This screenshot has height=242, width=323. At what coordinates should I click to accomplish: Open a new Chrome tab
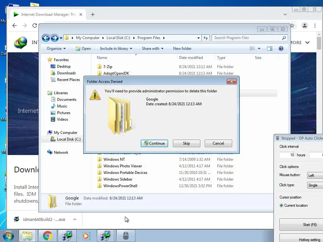point(93,14)
